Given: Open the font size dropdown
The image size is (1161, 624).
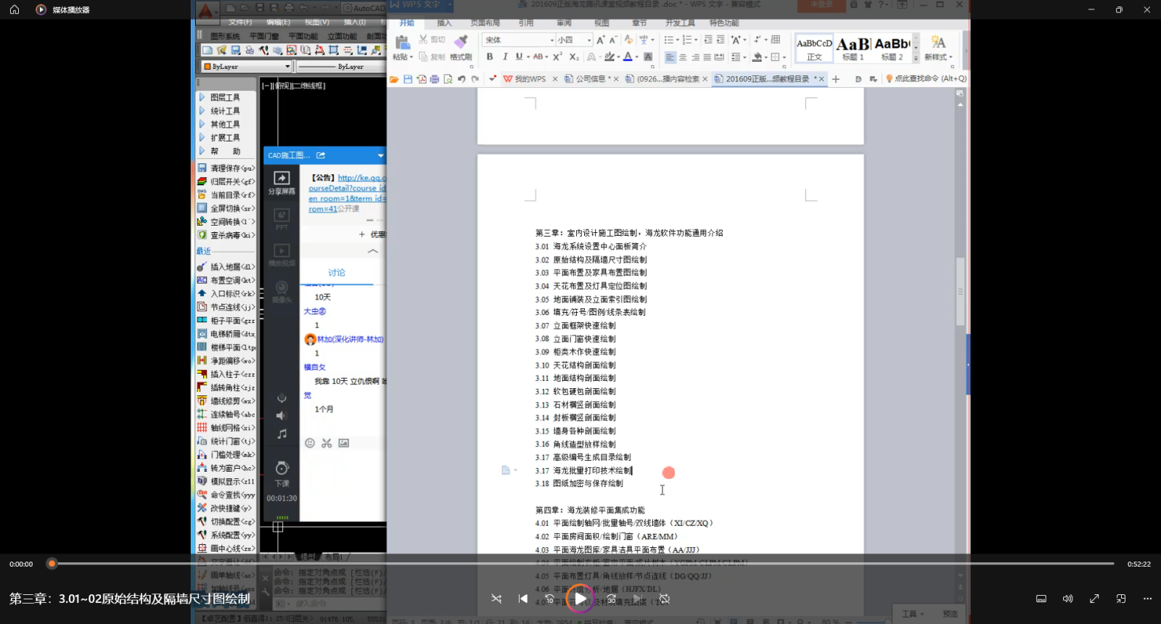Looking at the screenshot, I should click(x=588, y=40).
